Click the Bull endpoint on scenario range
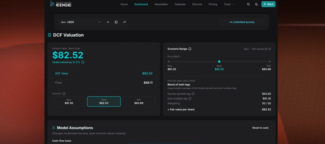Screen dimensions: 325x144 coord(270,62)
